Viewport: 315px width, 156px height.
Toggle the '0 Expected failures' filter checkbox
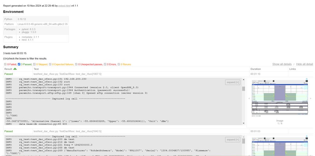coord(50,64)
